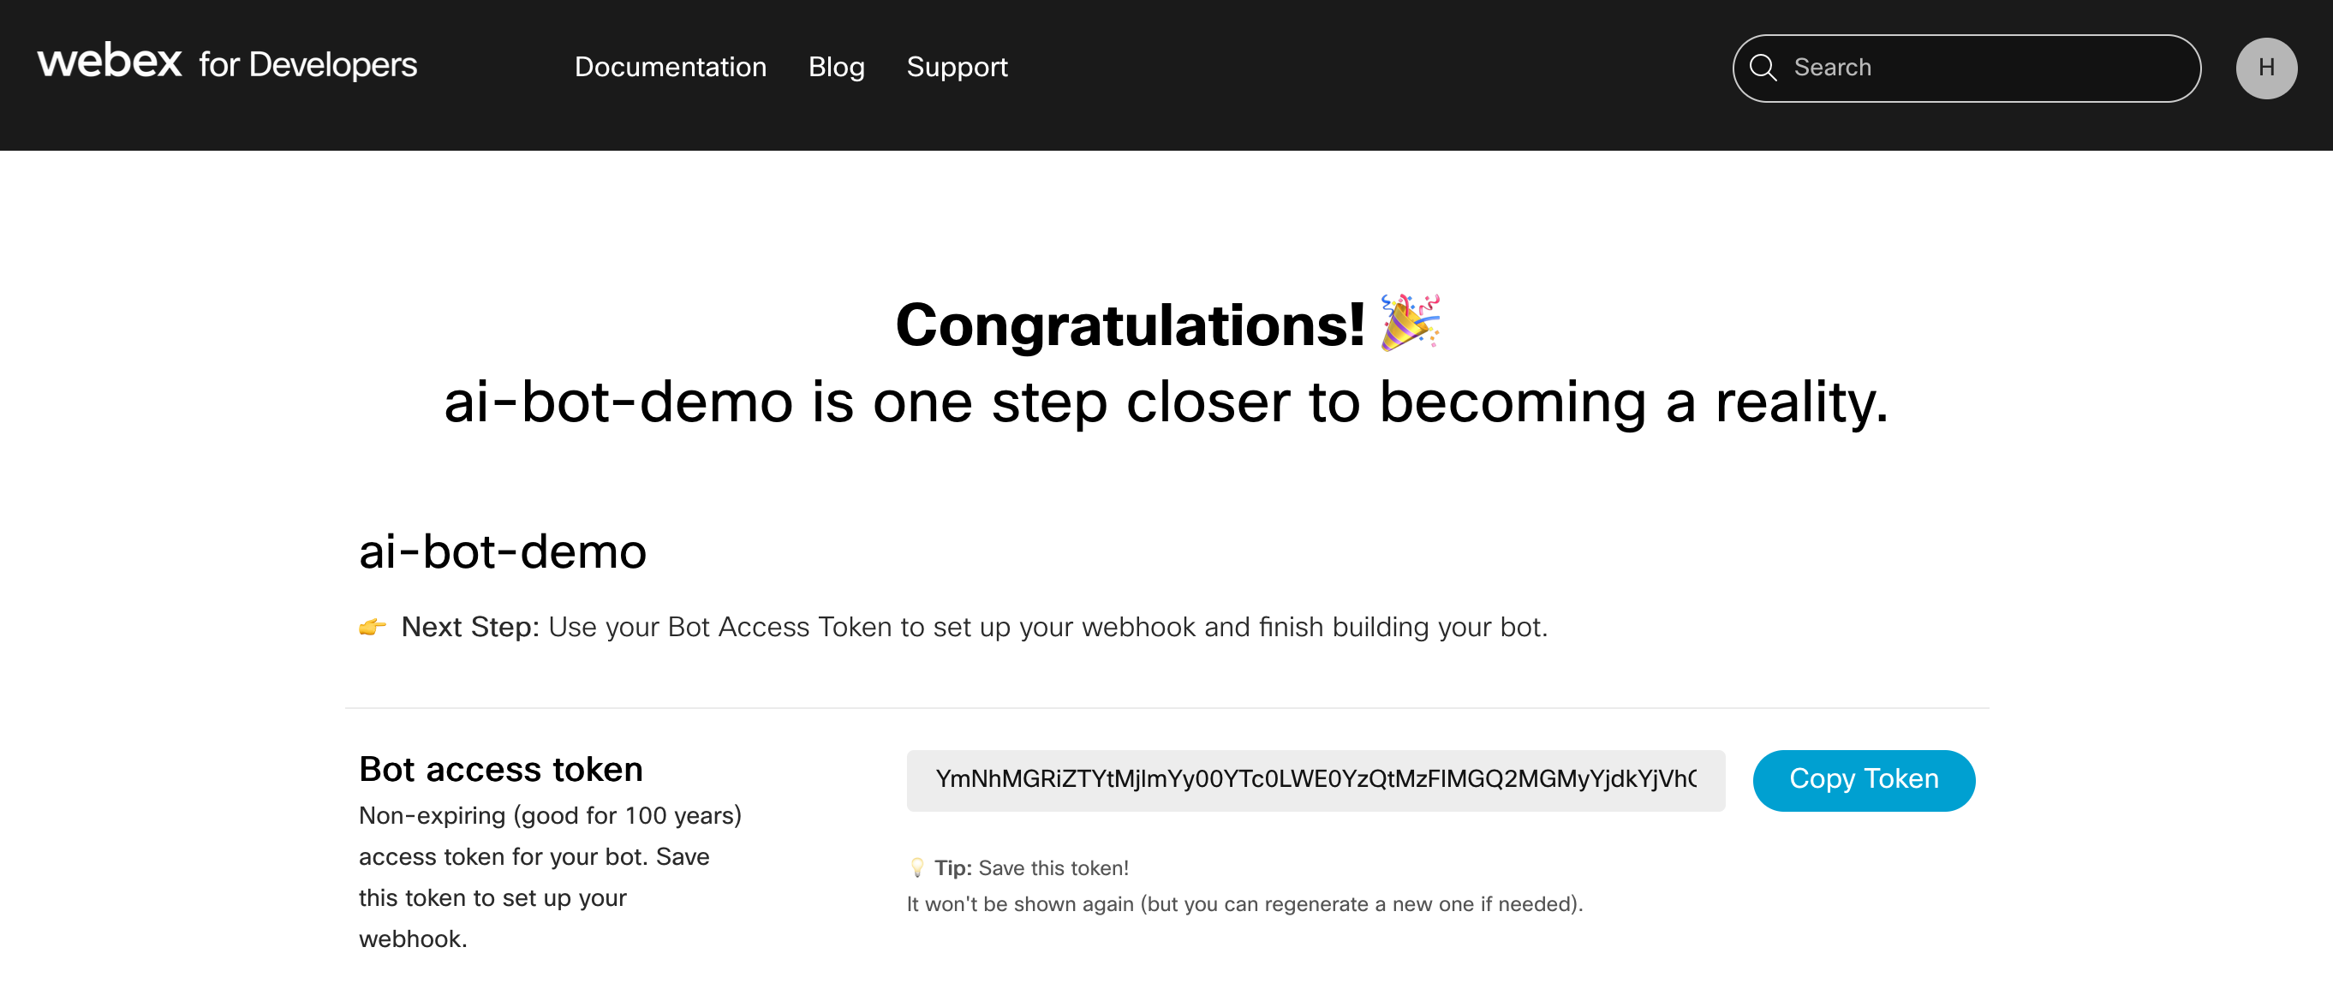The image size is (2333, 983).
Task: Click the search magnifier icon
Action: pyautogui.click(x=1763, y=68)
